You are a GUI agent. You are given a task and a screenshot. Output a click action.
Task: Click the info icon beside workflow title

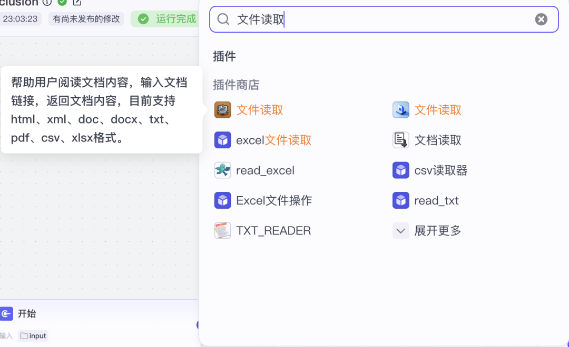[x=47, y=2]
